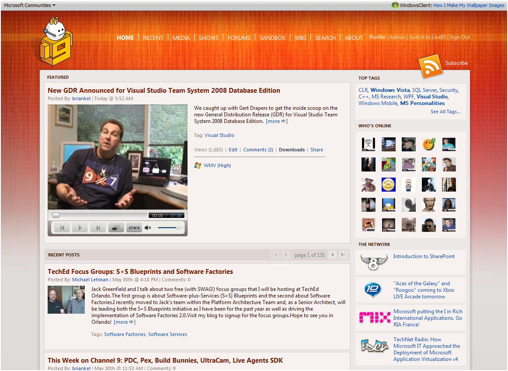Expand featured post via more link
The width and height of the screenshot is (508, 371).
tap(276, 121)
